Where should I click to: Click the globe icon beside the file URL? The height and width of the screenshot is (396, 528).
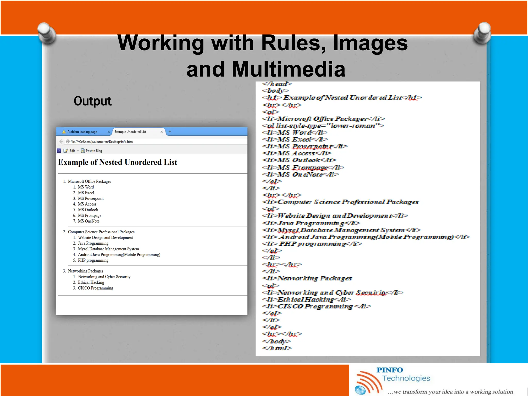[x=68, y=141]
